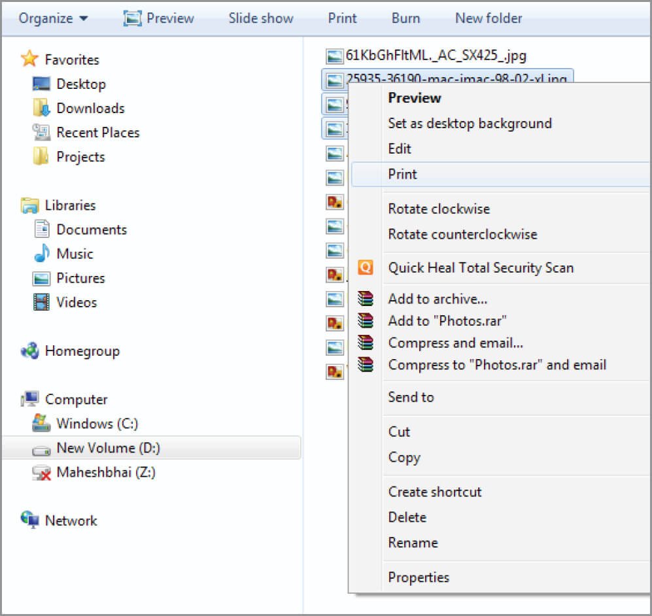
Task: Select the 61KbGhFltML._AC_SX425_.jpg file
Action: click(436, 56)
